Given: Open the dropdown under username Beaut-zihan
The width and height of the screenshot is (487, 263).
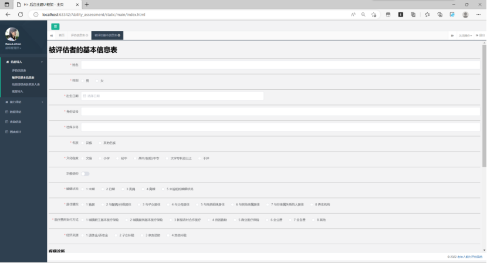Looking at the screenshot, I should point(13,48).
